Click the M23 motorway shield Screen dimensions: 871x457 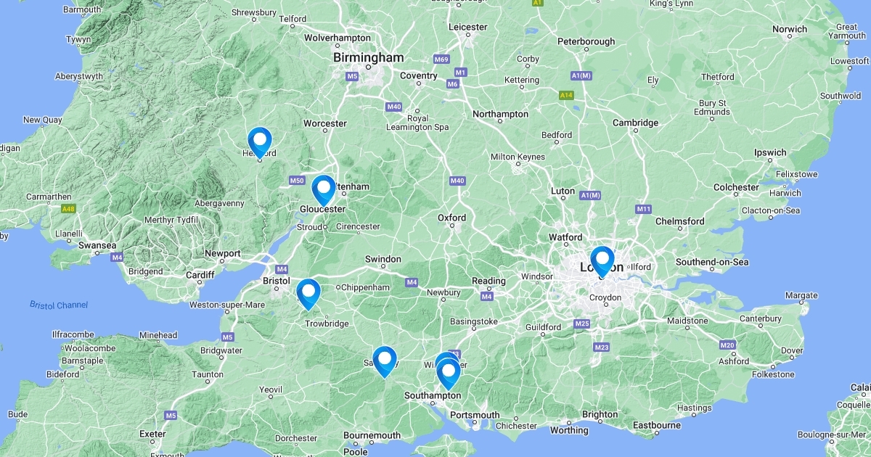(602, 347)
